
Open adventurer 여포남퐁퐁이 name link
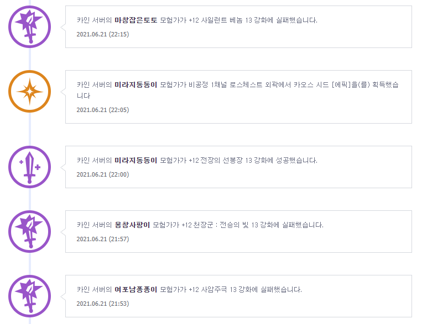click(136, 289)
